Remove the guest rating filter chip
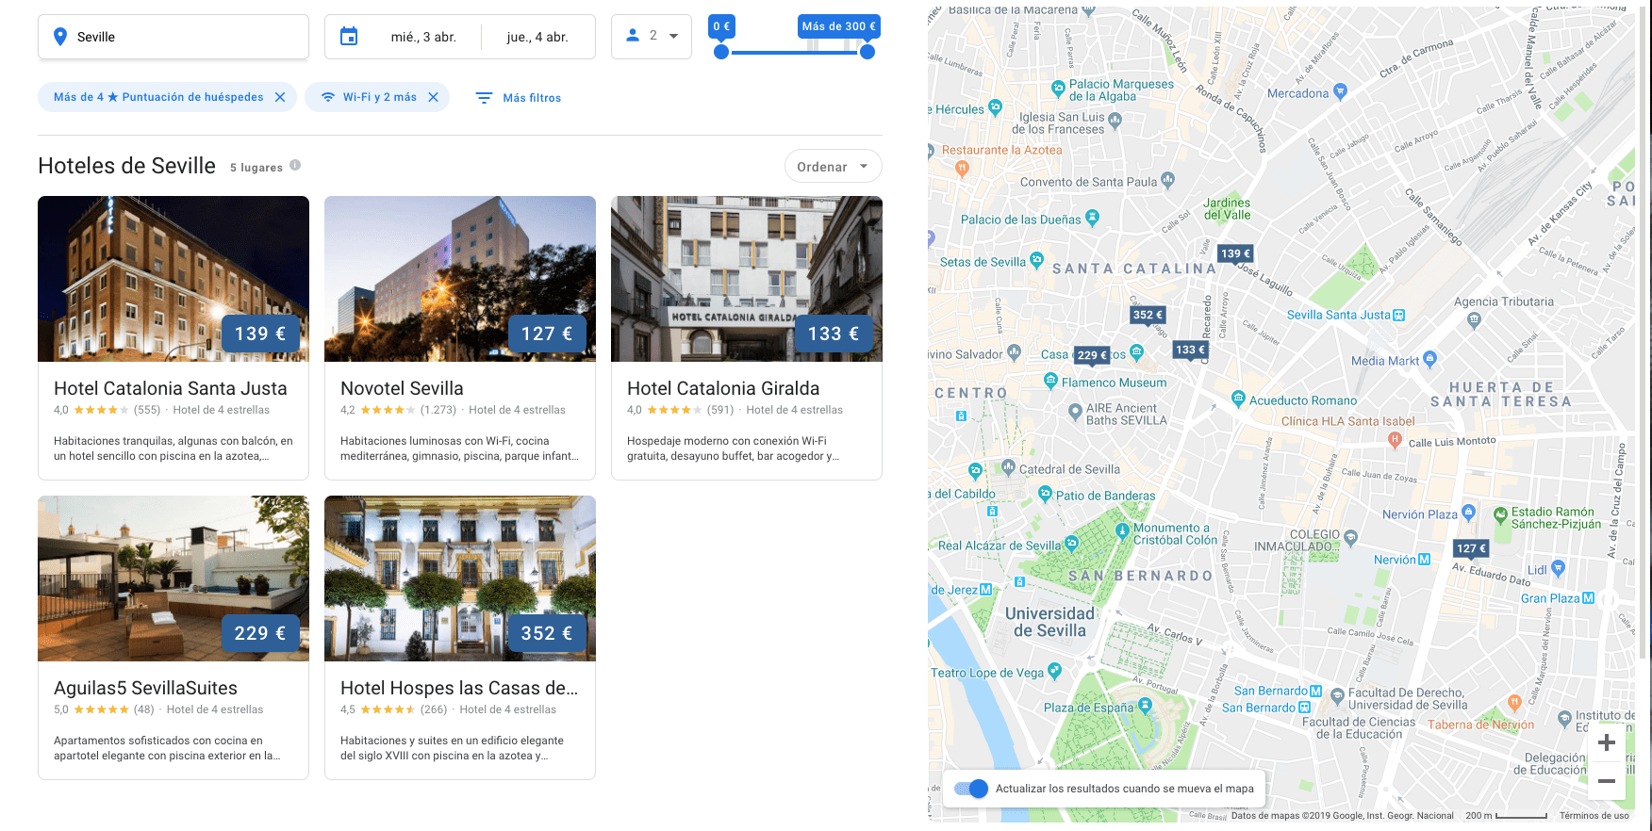This screenshot has height=831, width=1652. point(280,97)
